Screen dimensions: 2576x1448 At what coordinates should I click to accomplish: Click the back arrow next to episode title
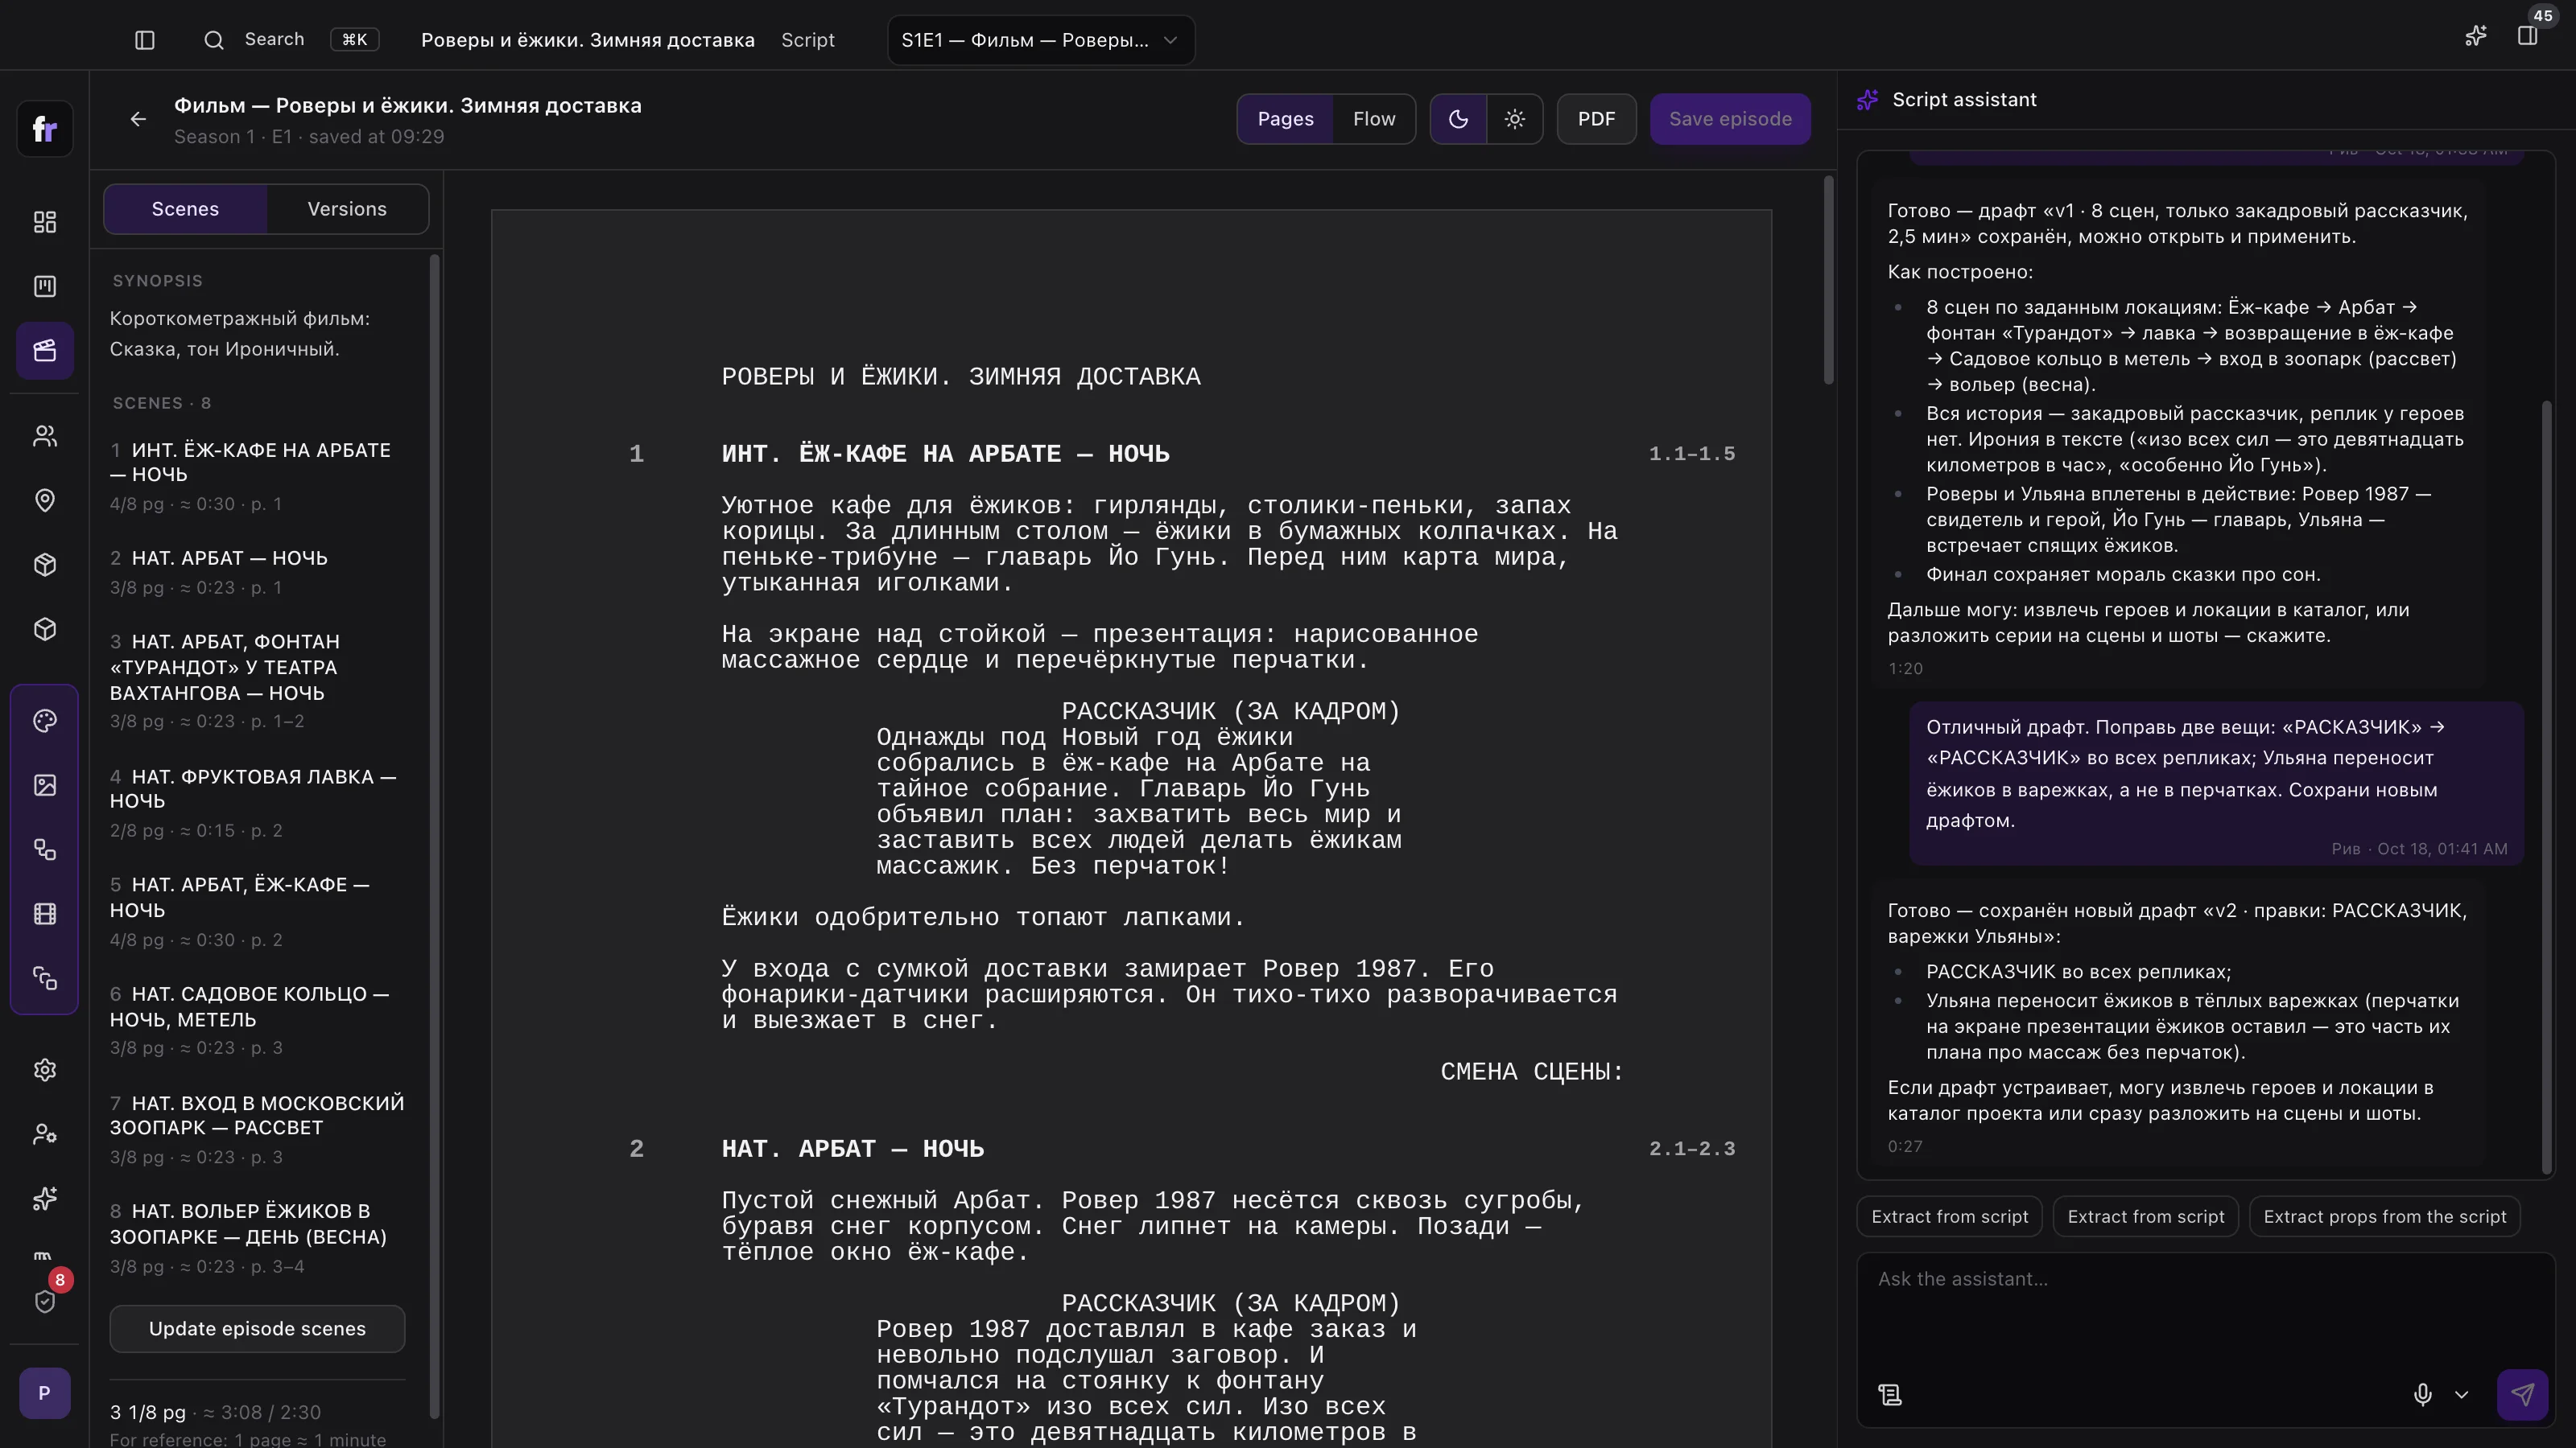(x=138, y=119)
